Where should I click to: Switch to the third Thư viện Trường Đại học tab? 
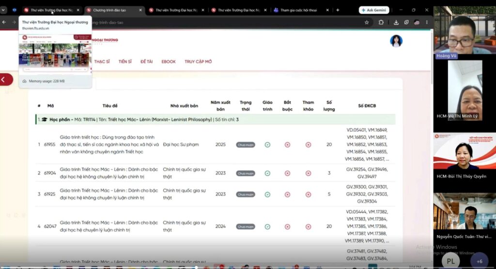176,10
